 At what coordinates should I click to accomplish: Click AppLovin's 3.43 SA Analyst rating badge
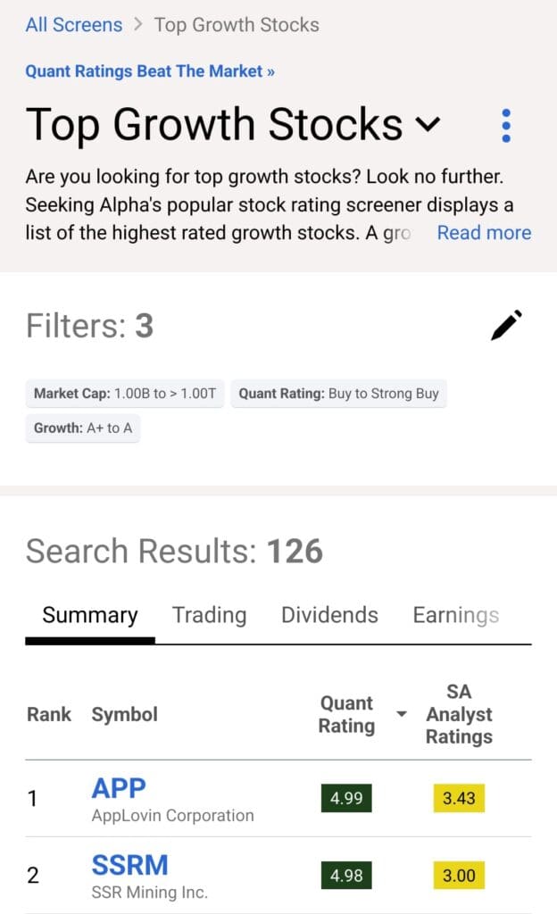[x=458, y=799]
